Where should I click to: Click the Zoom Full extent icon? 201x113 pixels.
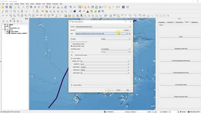[46, 7]
